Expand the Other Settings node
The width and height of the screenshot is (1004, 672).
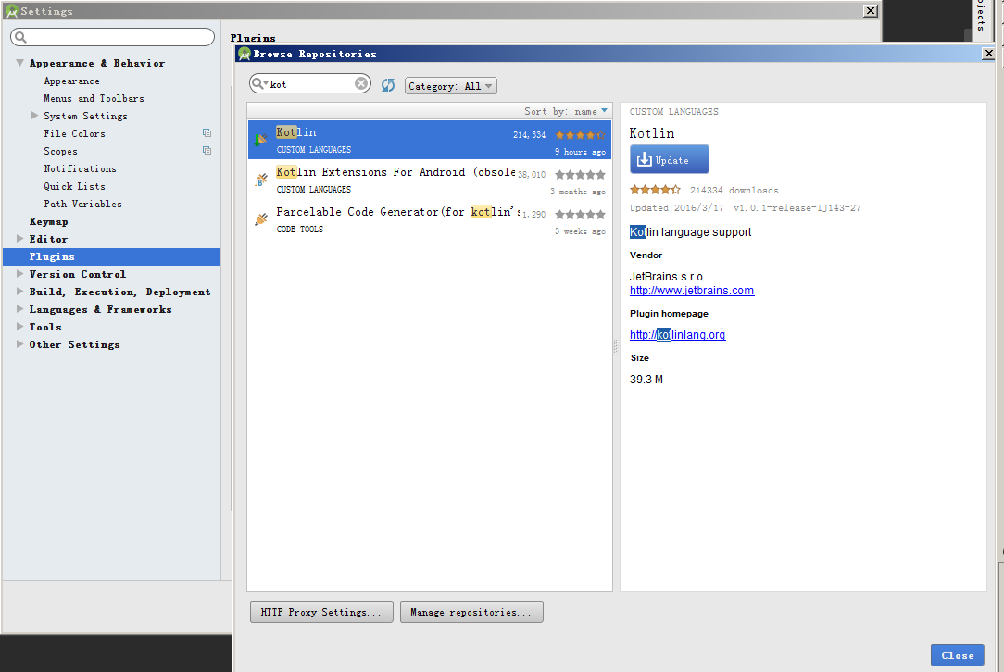click(x=19, y=343)
